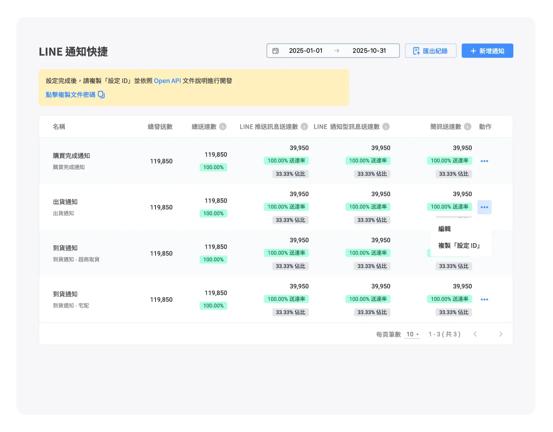The height and width of the screenshot is (432, 553).
Task: Click the info icon next to 簡訊送達數
Action: pyautogui.click(x=467, y=127)
